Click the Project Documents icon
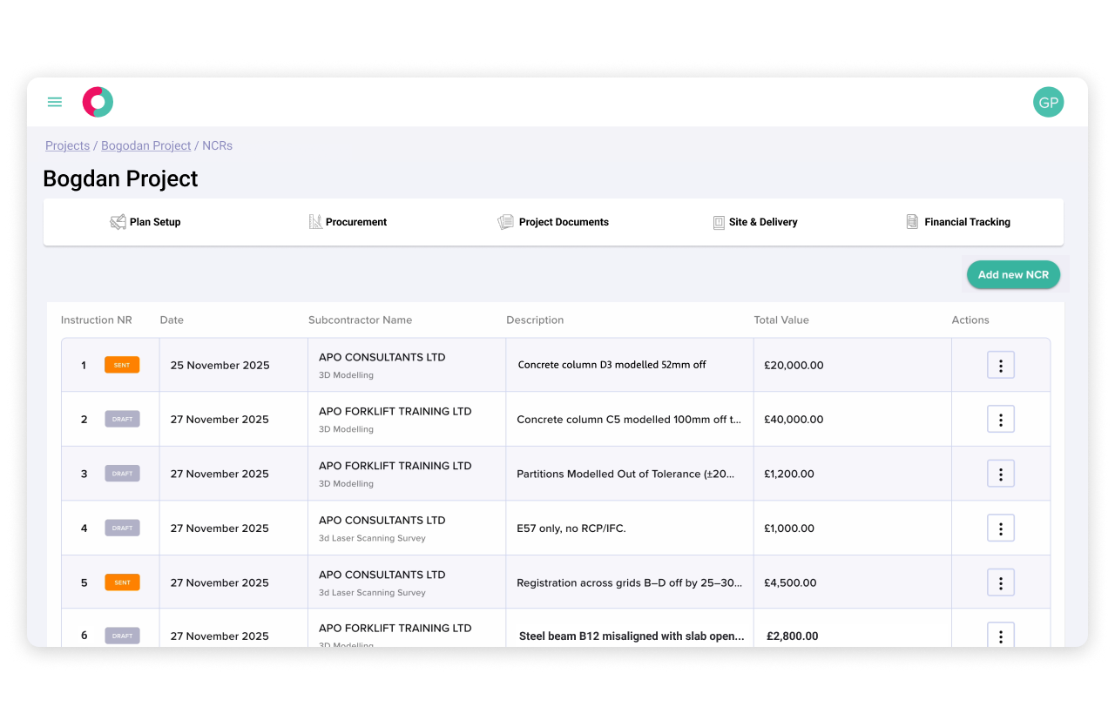The image size is (1115, 727). pos(505,222)
